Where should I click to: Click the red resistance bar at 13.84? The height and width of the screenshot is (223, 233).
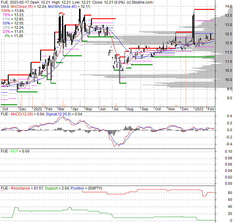coord(204,9)
